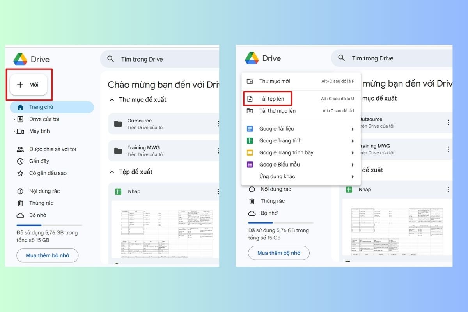
Task: Click the search magnifier icon in left screenshot
Action: [x=111, y=59]
